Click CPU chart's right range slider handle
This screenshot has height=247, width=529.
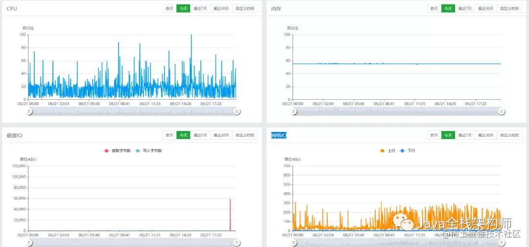tap(237, 112)
